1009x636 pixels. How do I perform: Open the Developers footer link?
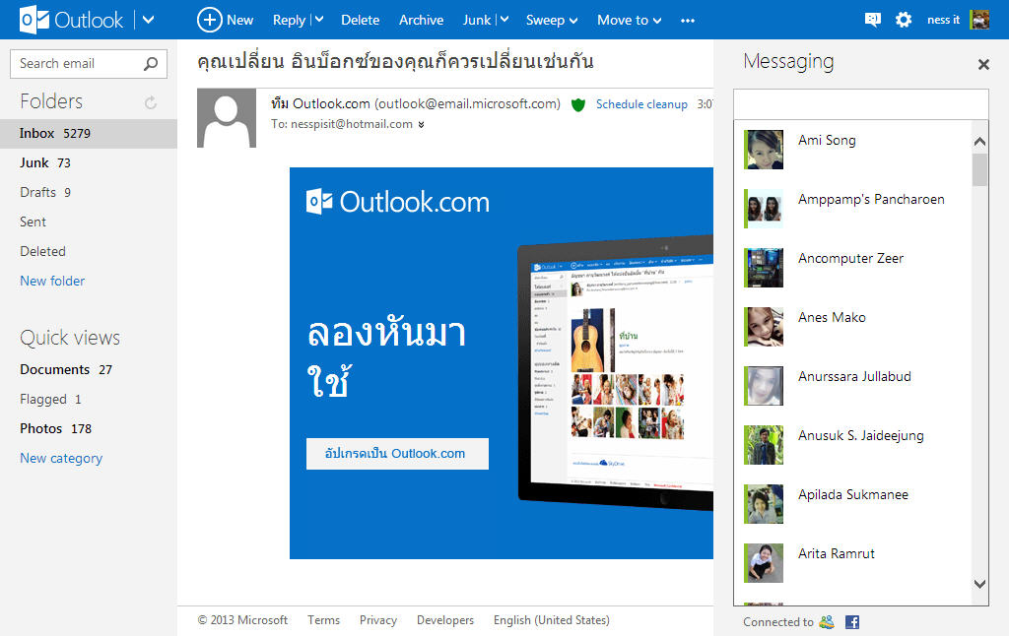point(445,620)
